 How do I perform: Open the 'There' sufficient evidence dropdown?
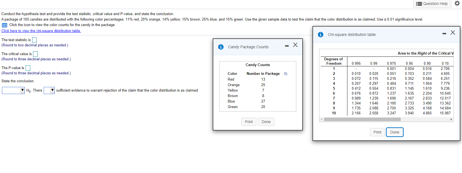click(x=49, y=90)
